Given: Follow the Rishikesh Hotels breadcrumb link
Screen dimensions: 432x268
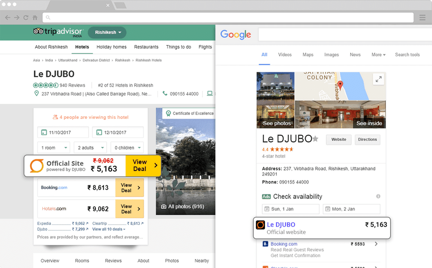Looking at the screenshot, I should point(148,60).
